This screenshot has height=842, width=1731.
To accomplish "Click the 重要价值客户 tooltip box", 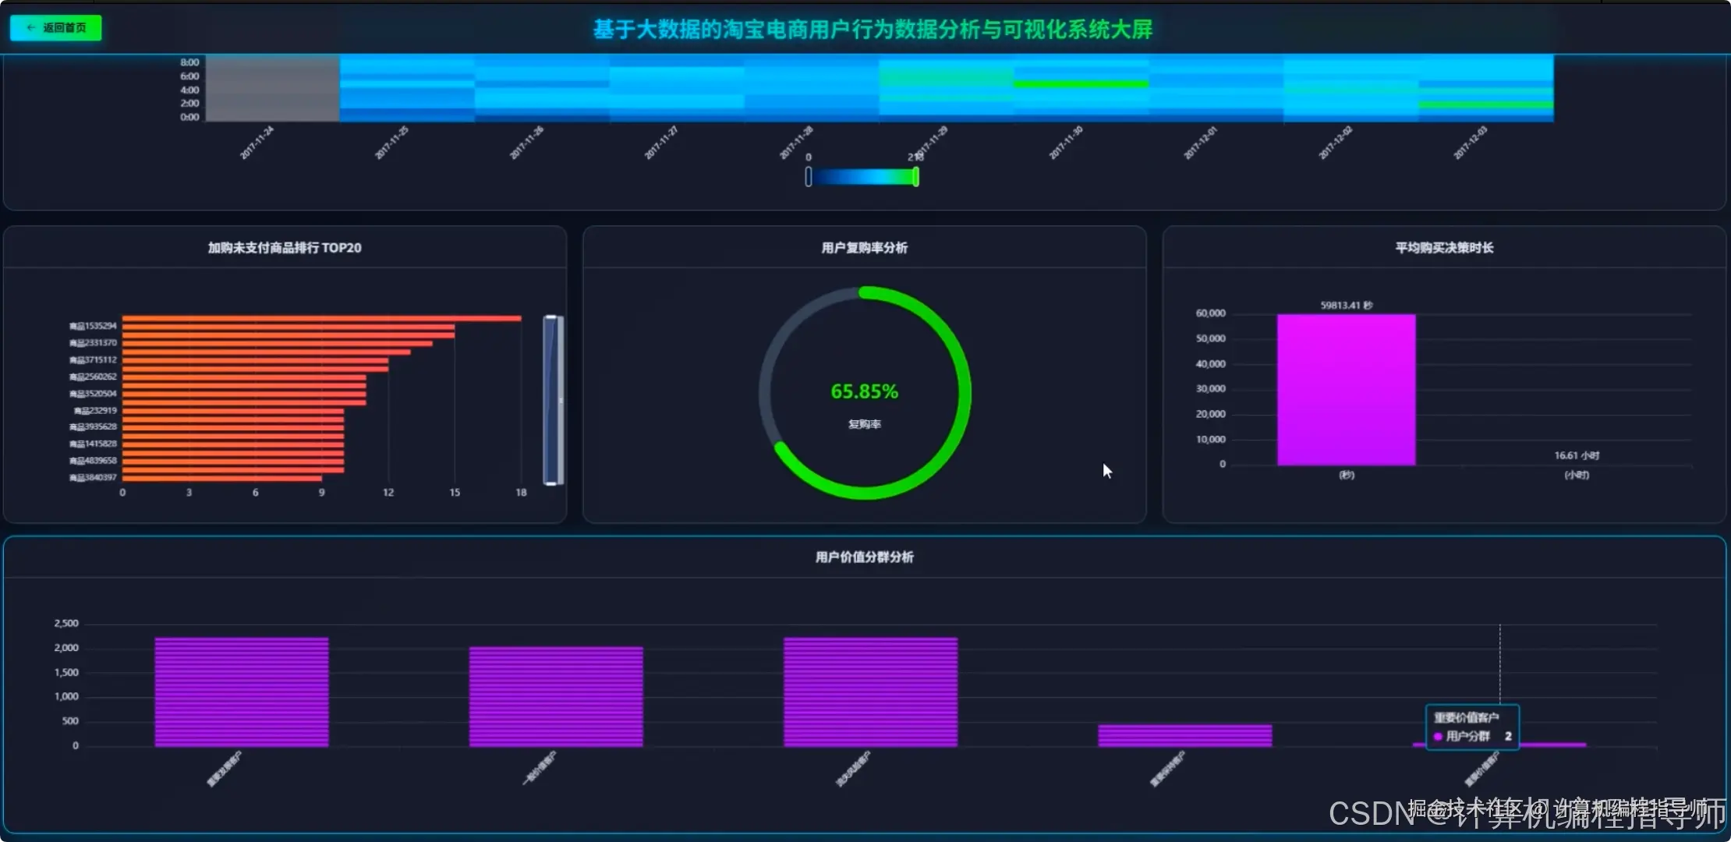I will [x=1471, y=727].
